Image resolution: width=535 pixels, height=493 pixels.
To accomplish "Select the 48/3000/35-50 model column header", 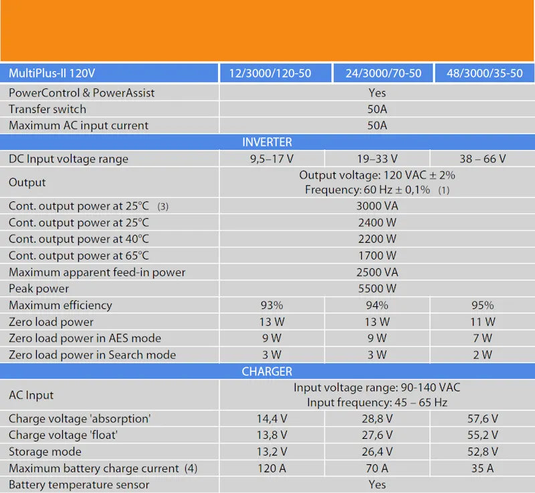I will (x=484, y=73).
